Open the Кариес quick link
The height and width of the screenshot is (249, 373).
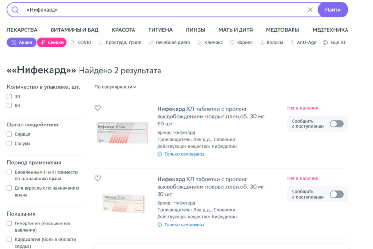click(241, 42)
